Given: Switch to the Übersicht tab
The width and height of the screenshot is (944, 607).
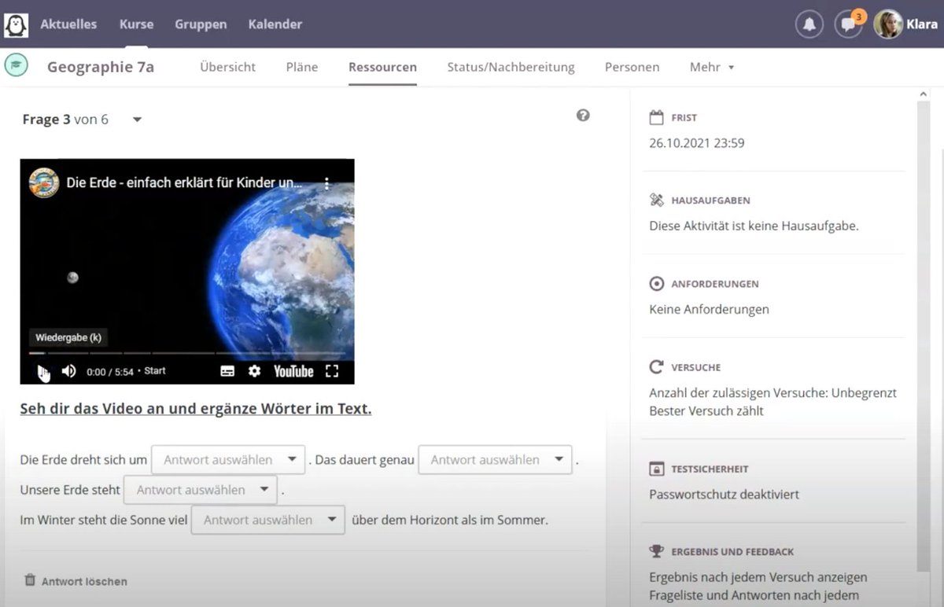Looking at the screenshot, I should click(228, 67).
